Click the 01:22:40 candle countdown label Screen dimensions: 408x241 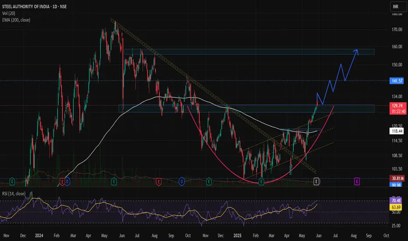coord(397,111)
